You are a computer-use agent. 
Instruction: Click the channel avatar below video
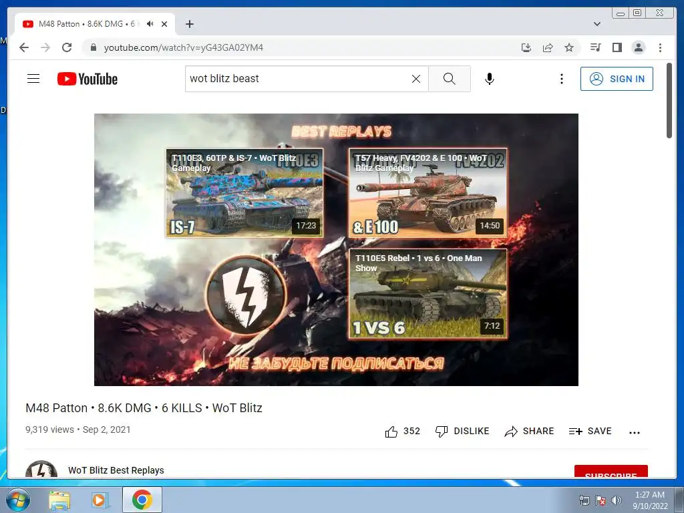point(41,469)
